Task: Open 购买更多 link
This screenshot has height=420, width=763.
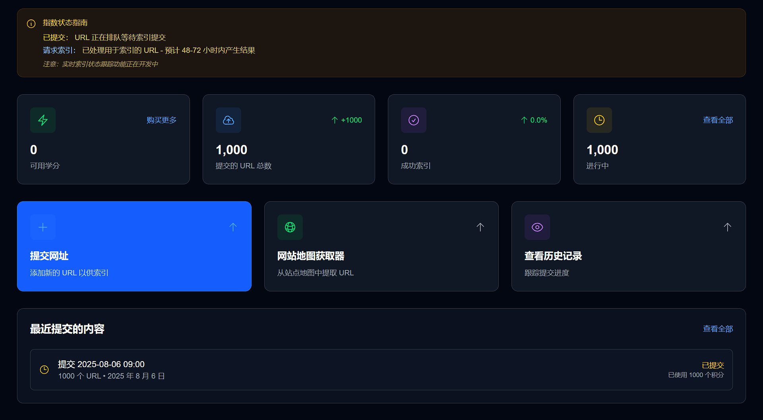Action: point(161,120)
